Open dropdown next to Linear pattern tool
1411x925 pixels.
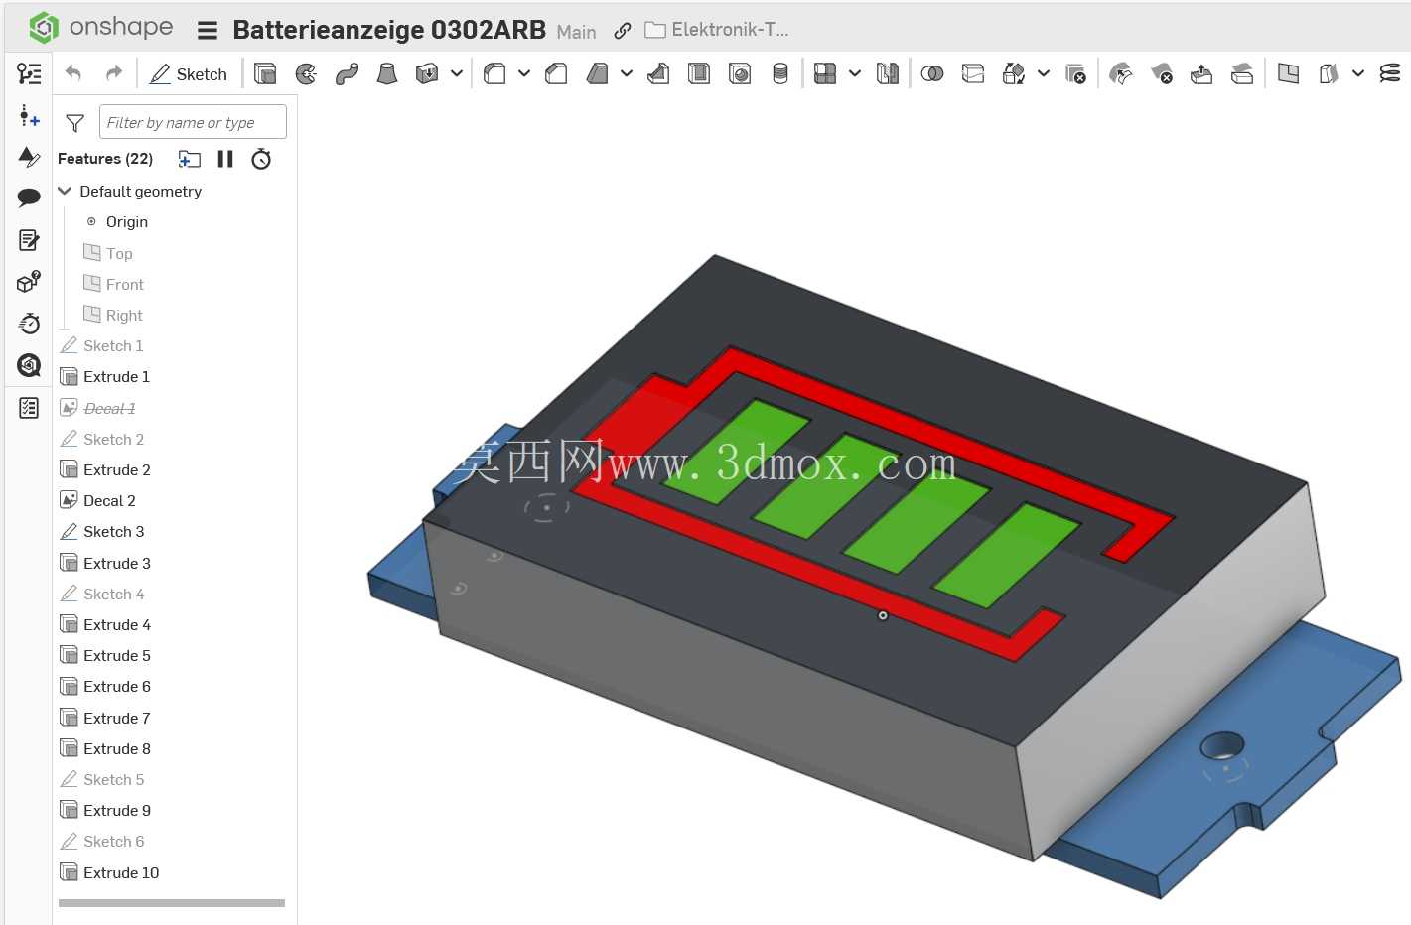tap(855, 73)
